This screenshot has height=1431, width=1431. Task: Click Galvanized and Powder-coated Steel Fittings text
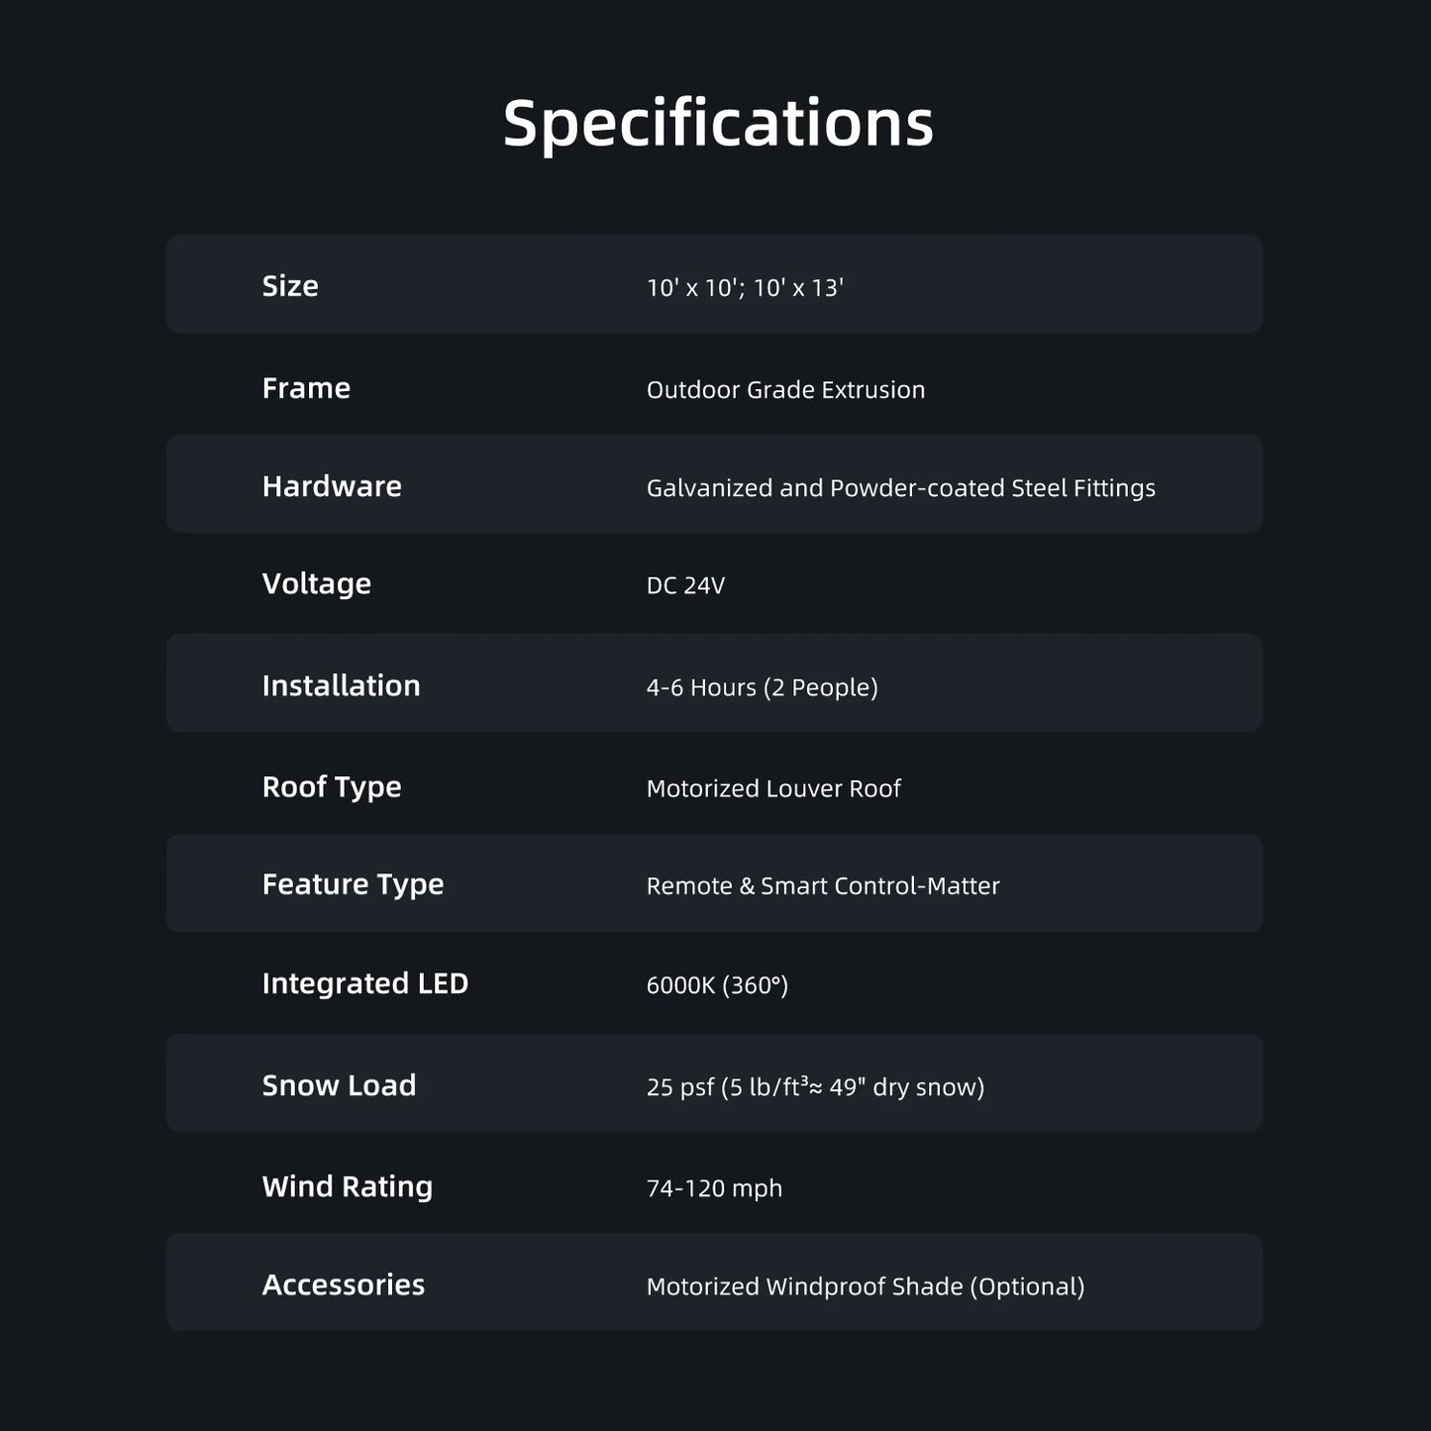coord(900,488)
